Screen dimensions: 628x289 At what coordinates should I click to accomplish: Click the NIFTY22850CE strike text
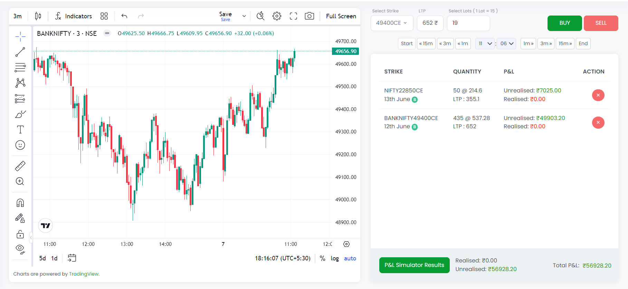coord(403,91)
